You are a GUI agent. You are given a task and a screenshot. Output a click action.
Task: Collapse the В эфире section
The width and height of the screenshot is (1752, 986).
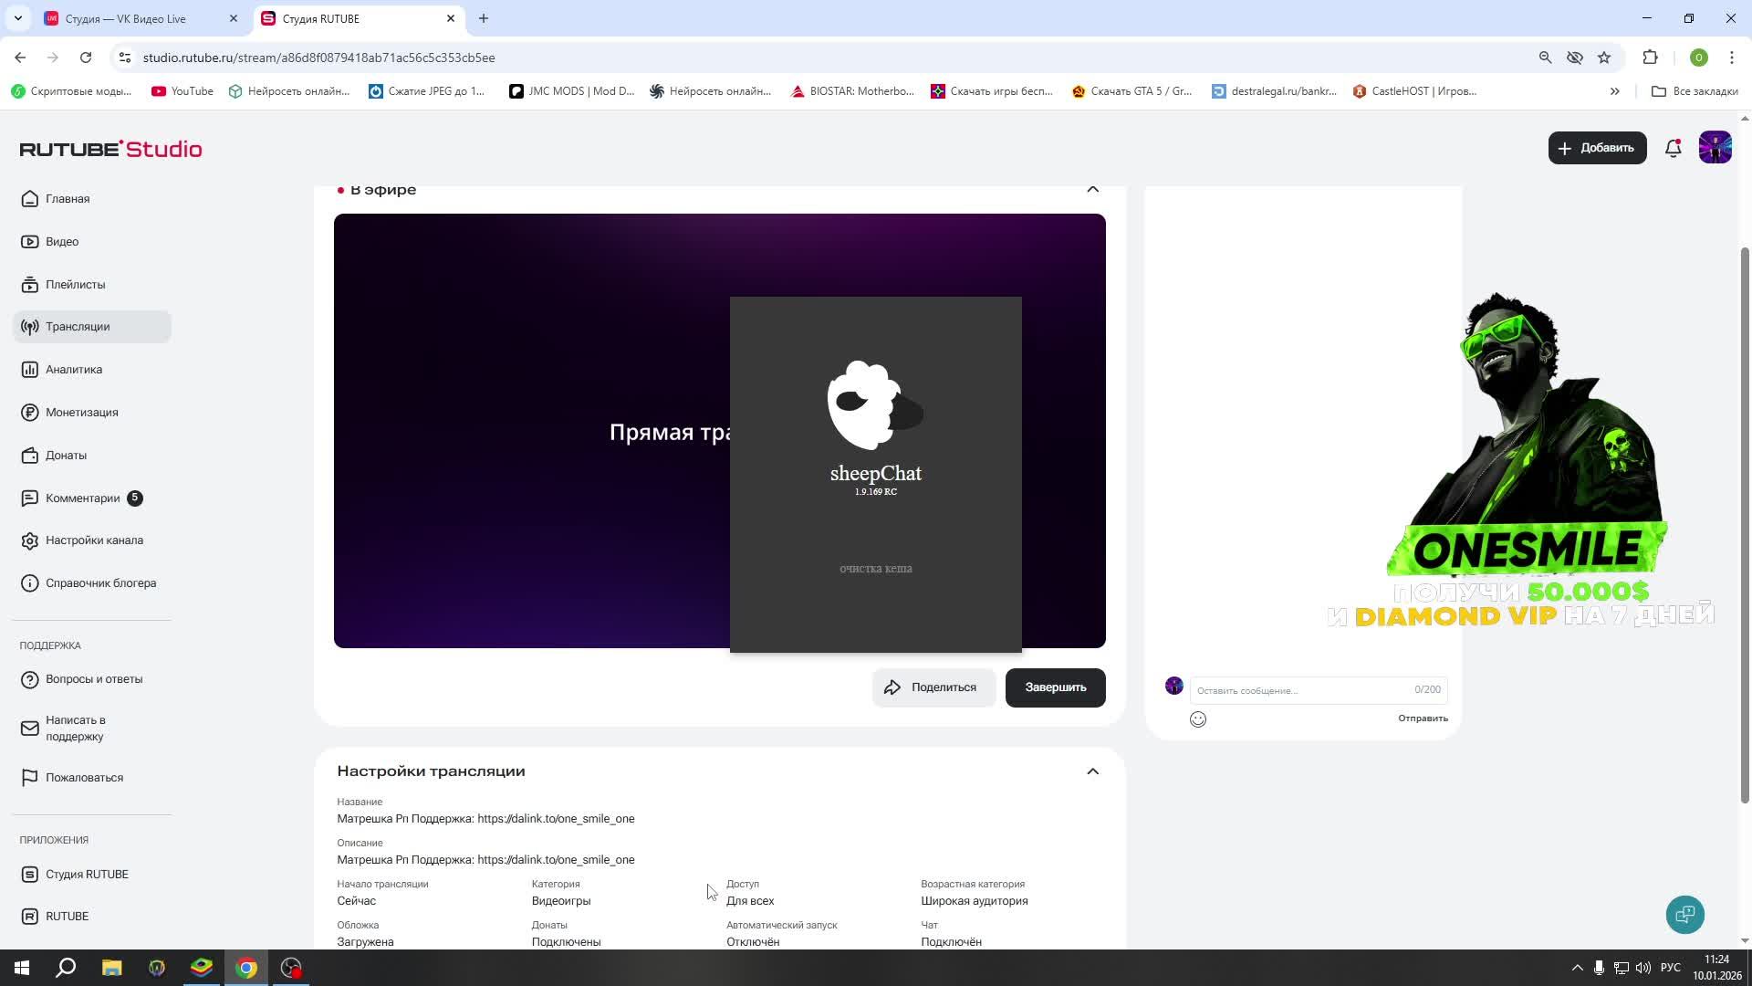(x=1092, y=189)
